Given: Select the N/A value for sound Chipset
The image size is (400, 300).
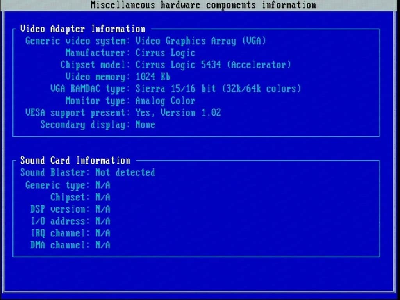Looking at the screenshot, I should pyautogui.click(x=103, y=197).
